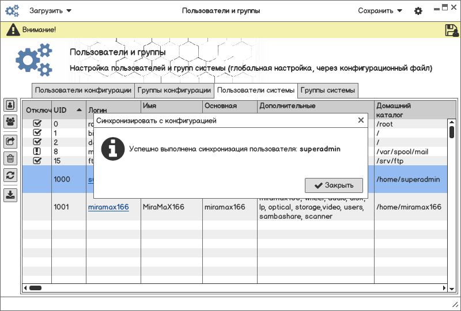The width and height of the screenshot is (461, 311).
Task: Click the miramax166 login link
Action: click(108, 207)
